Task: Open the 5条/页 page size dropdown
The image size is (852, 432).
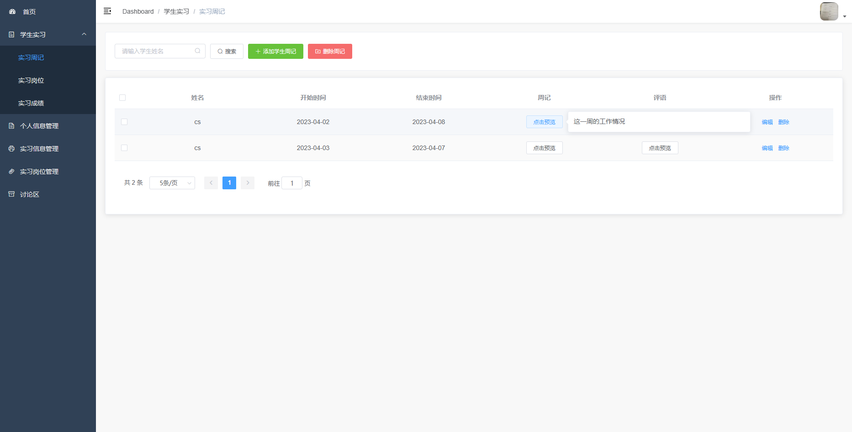Action: click(x=172, y=183)
